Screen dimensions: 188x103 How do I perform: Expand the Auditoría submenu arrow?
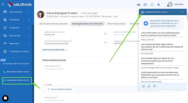29,28
